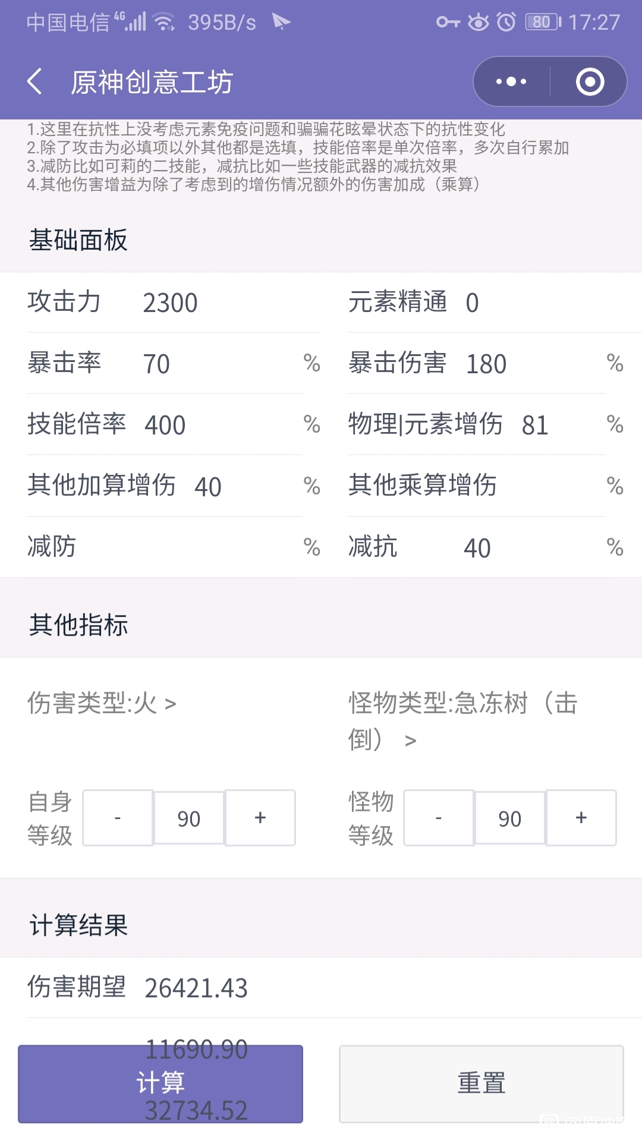Click the 重置 button
The height and width of the screenshot is (1141, 642).
click(x=481, y=1084)
